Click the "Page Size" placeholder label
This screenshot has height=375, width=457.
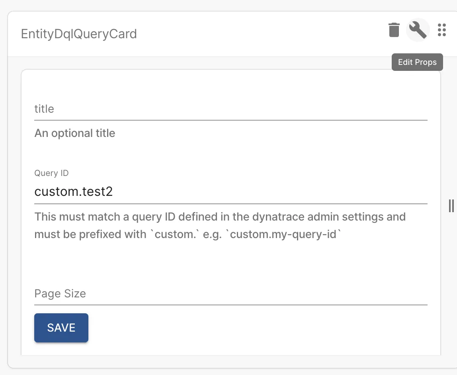[60, 294]
